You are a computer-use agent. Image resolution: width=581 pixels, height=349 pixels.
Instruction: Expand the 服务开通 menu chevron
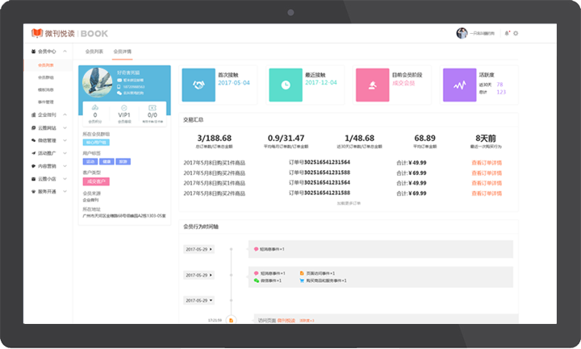pos(65,191)
